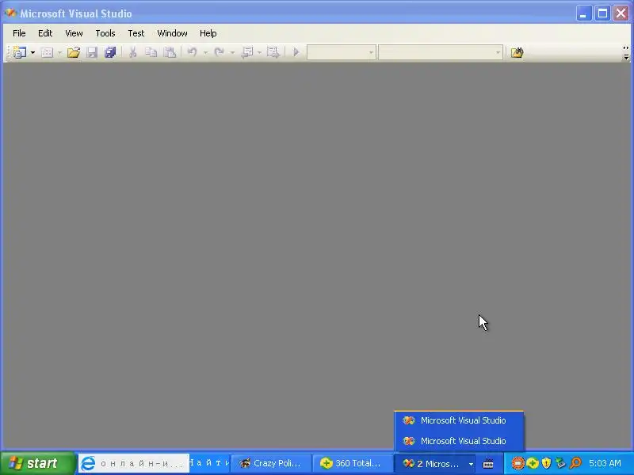Viewport: 634px width, 475px height.
Task: Click the Open File folder icon
Action: (x=74, y=52)
